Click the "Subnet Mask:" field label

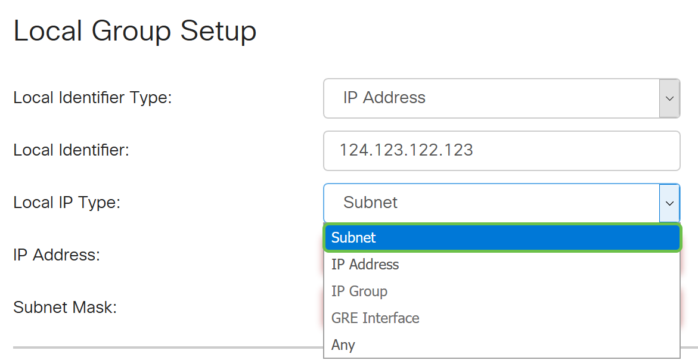click(64, 308)
